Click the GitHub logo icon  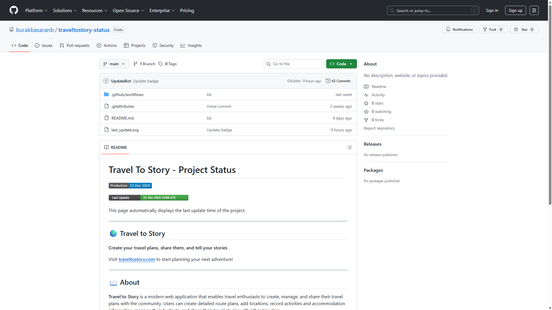click(14, 10)
